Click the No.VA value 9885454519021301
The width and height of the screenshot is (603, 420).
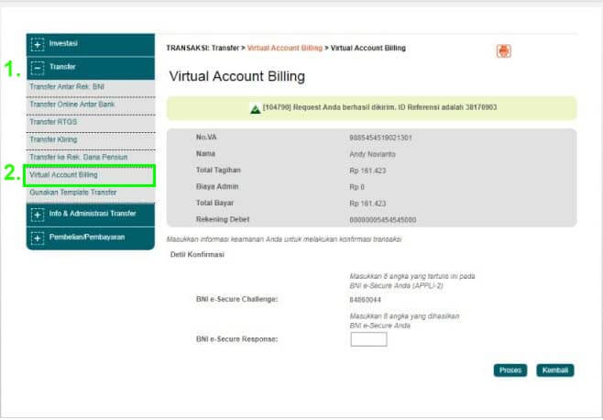(x=380, y=138)
